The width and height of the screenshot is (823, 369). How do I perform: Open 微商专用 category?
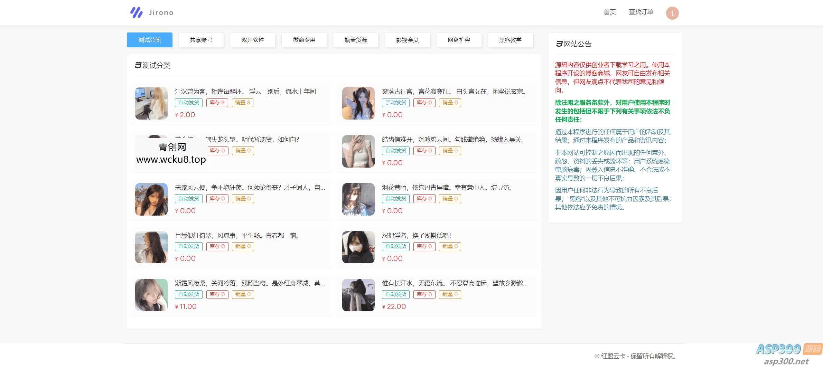(x=304, y=40)
